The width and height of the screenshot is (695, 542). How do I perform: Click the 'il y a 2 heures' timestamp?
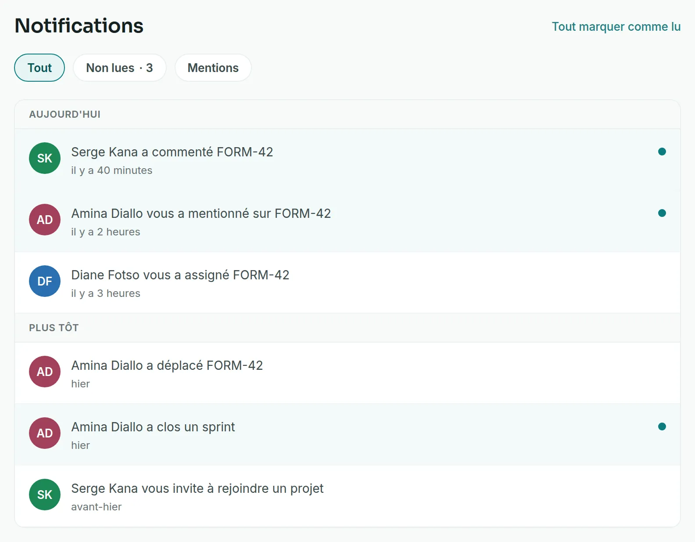[106, 232]
